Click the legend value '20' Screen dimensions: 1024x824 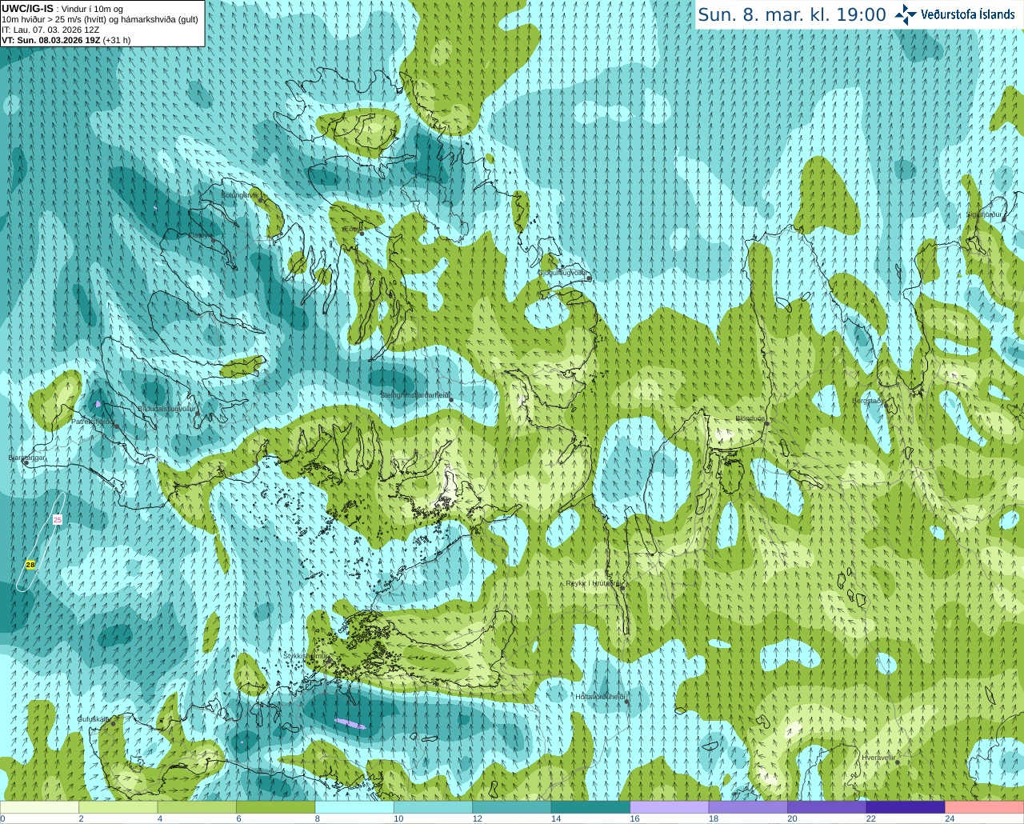click(792, 818)
